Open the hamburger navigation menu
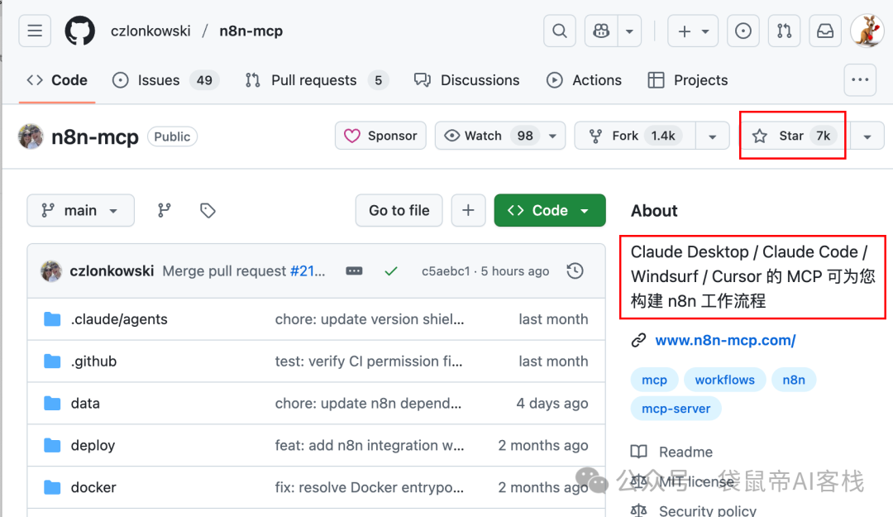Screen dimensions: 893x517 (35, 31)
